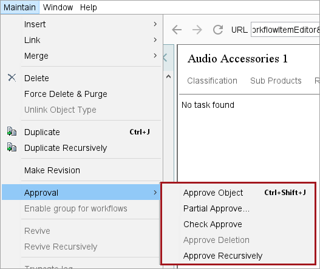Click the scroll up arrow

(x=168, y=76)
